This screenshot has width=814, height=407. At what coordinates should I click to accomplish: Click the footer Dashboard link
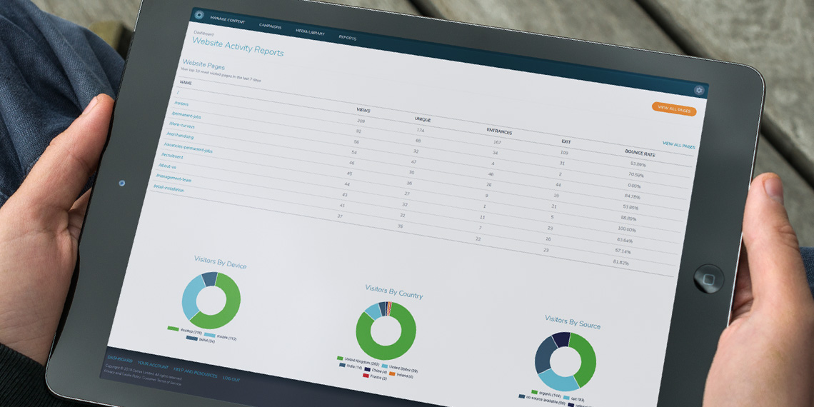pos(119,358)
